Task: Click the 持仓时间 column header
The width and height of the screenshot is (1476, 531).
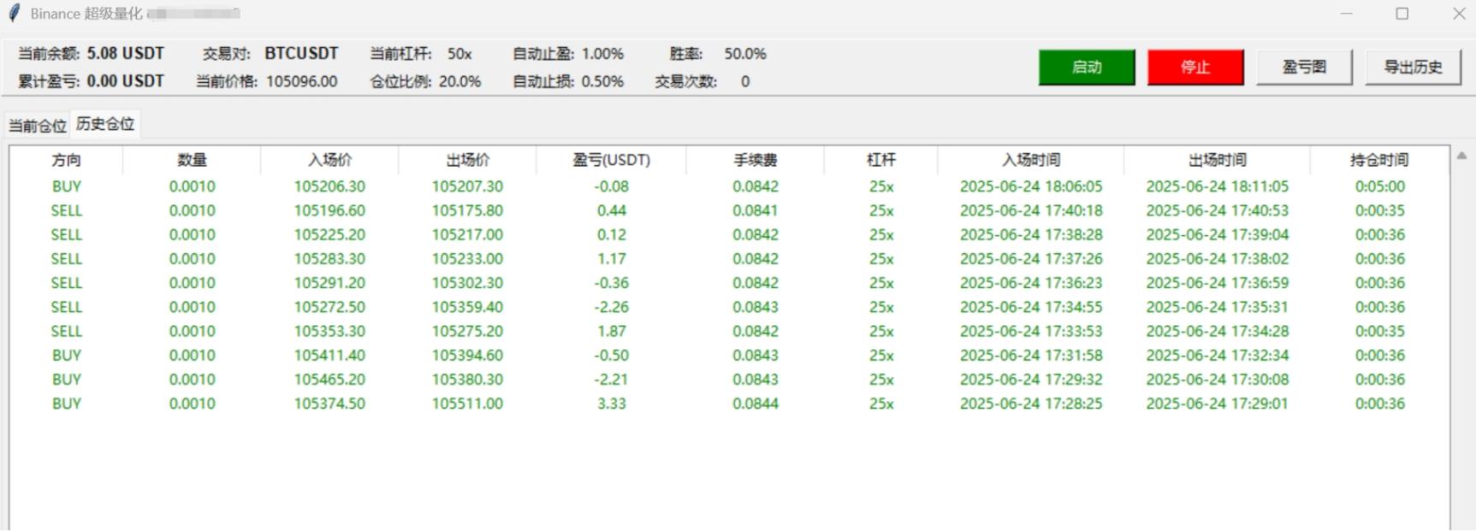Action: (1379, 160)
